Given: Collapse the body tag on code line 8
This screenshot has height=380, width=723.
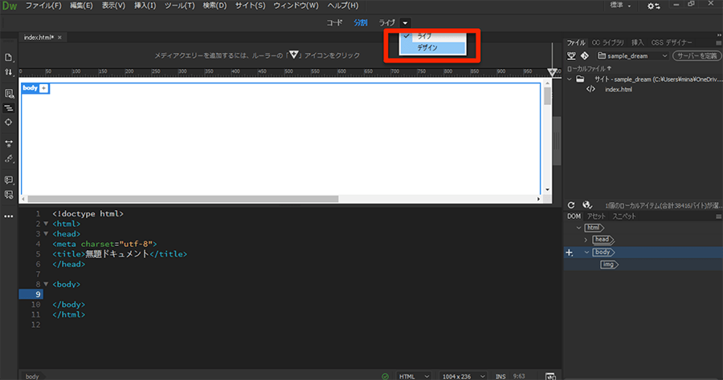Looking at the screenshot, I should click(46, 285).
